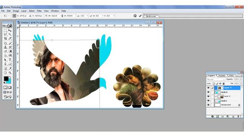This screenshot has width=244, height=137.
Task: Hide Layer 2 with its eye icon
Action: [208, 96]
